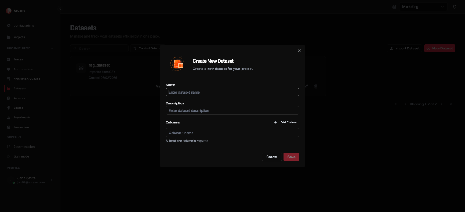The height and width of the screenshot is (212, 465).
Task: Click the Experiments flask icon
Action: click(x=9, y=118)
